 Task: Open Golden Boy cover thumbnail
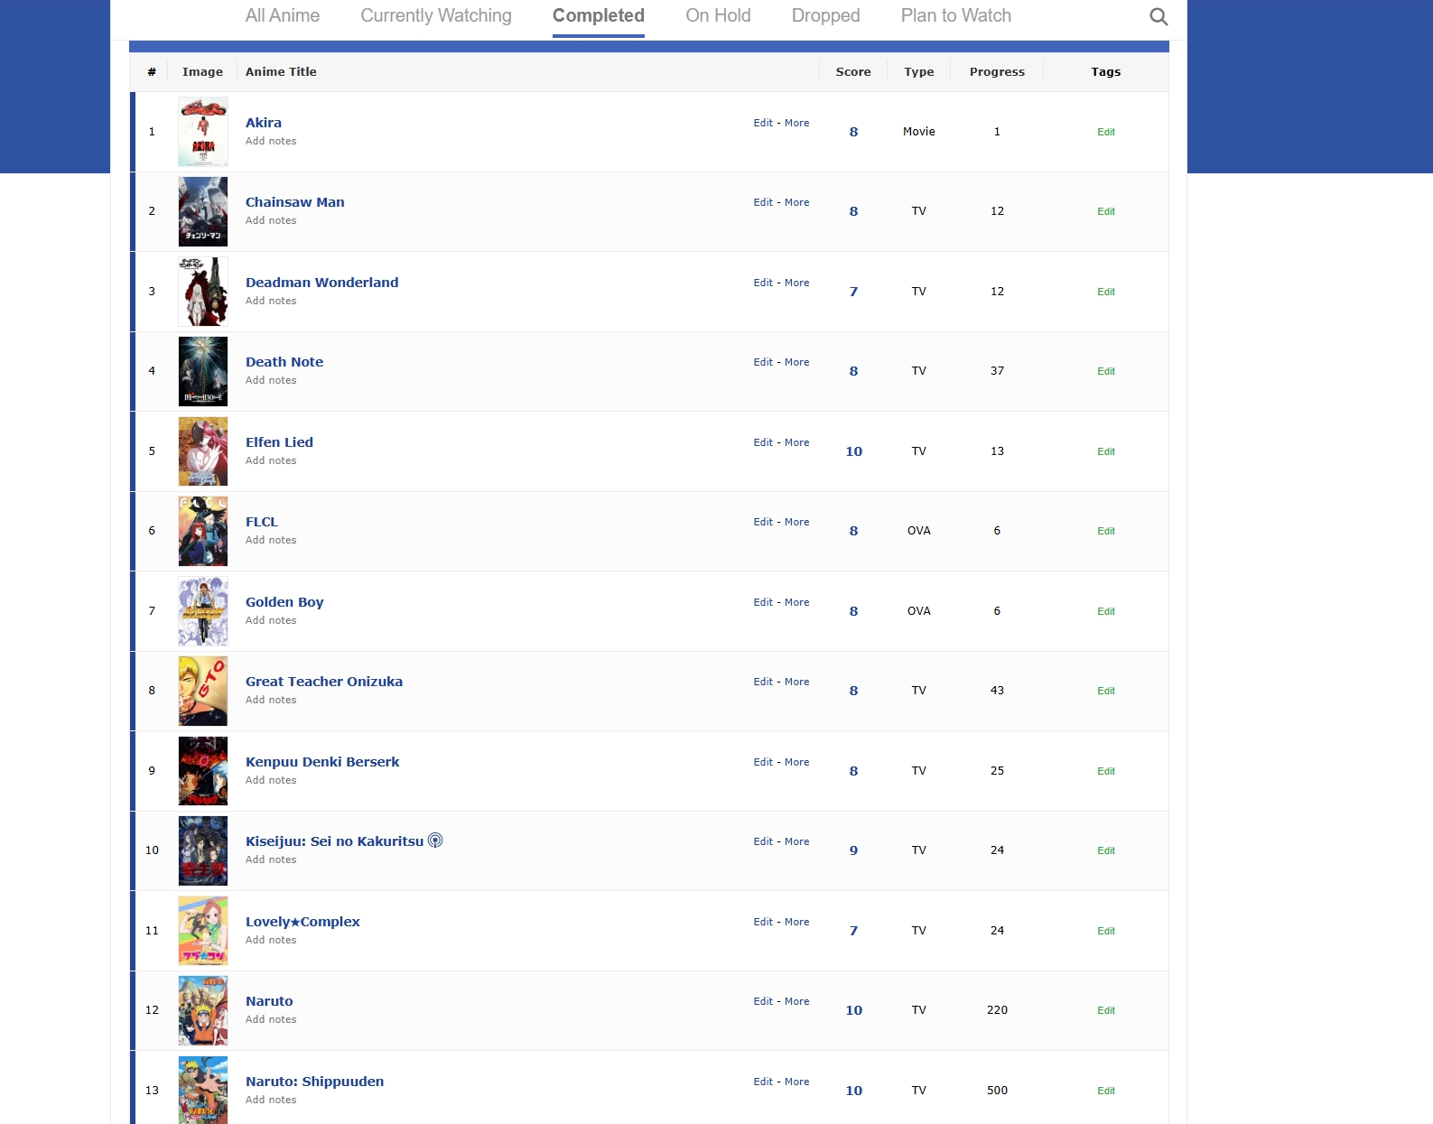point(203,611)
